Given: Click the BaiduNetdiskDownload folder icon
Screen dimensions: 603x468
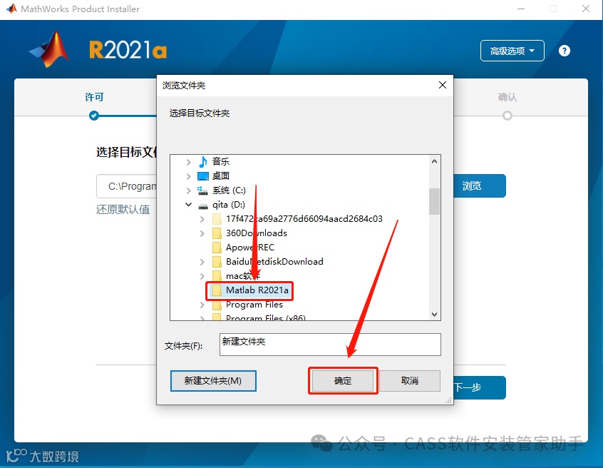Looking at the screenshot, I should 217,262.
